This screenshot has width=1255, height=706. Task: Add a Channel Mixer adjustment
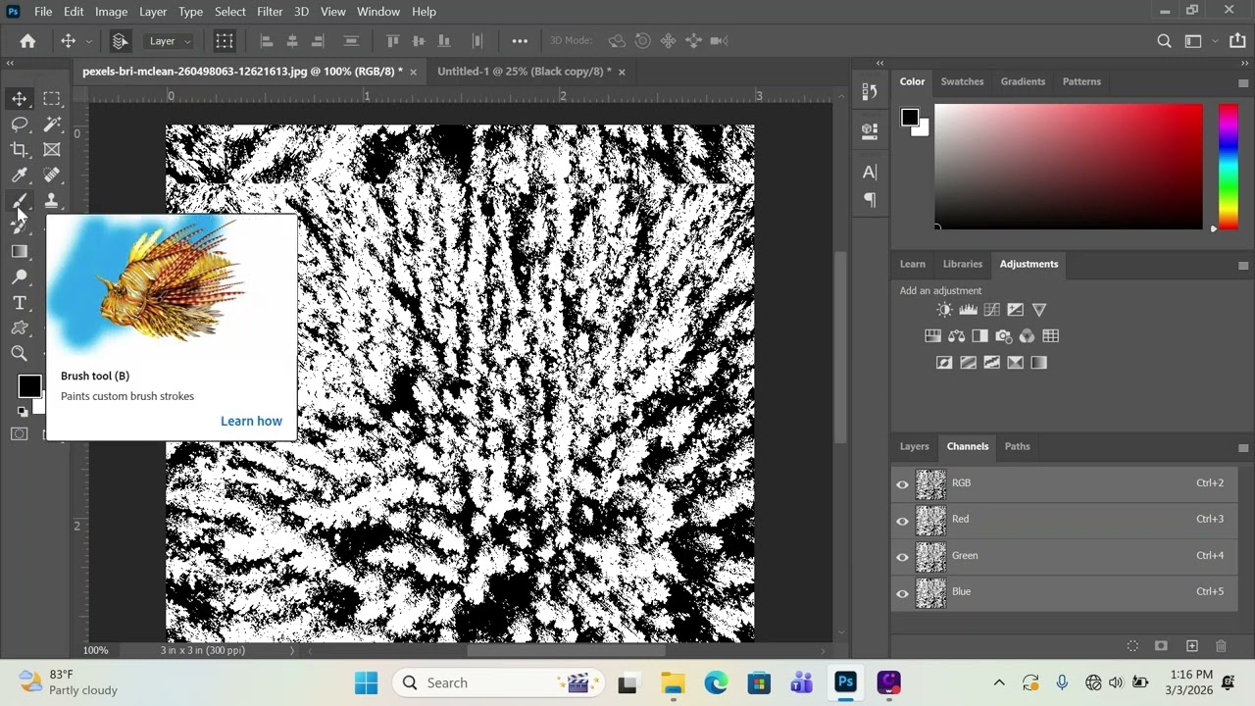(x=1027, y=336)
